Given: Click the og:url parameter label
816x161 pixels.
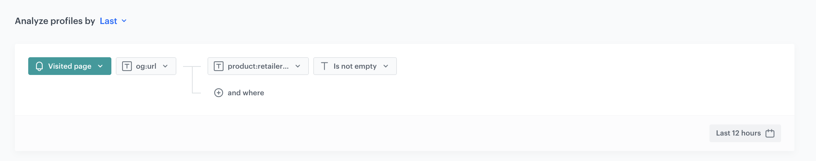Looking at the screenshot, I should (x=146, y=66).
